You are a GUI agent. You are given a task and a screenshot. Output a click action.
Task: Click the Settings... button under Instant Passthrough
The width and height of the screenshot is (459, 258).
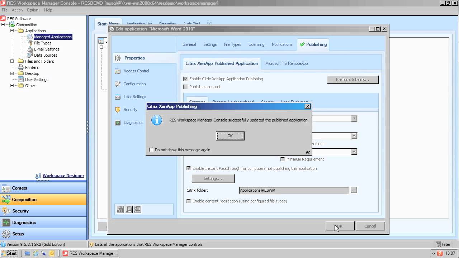pyautogui.click(x=213, y=178)
